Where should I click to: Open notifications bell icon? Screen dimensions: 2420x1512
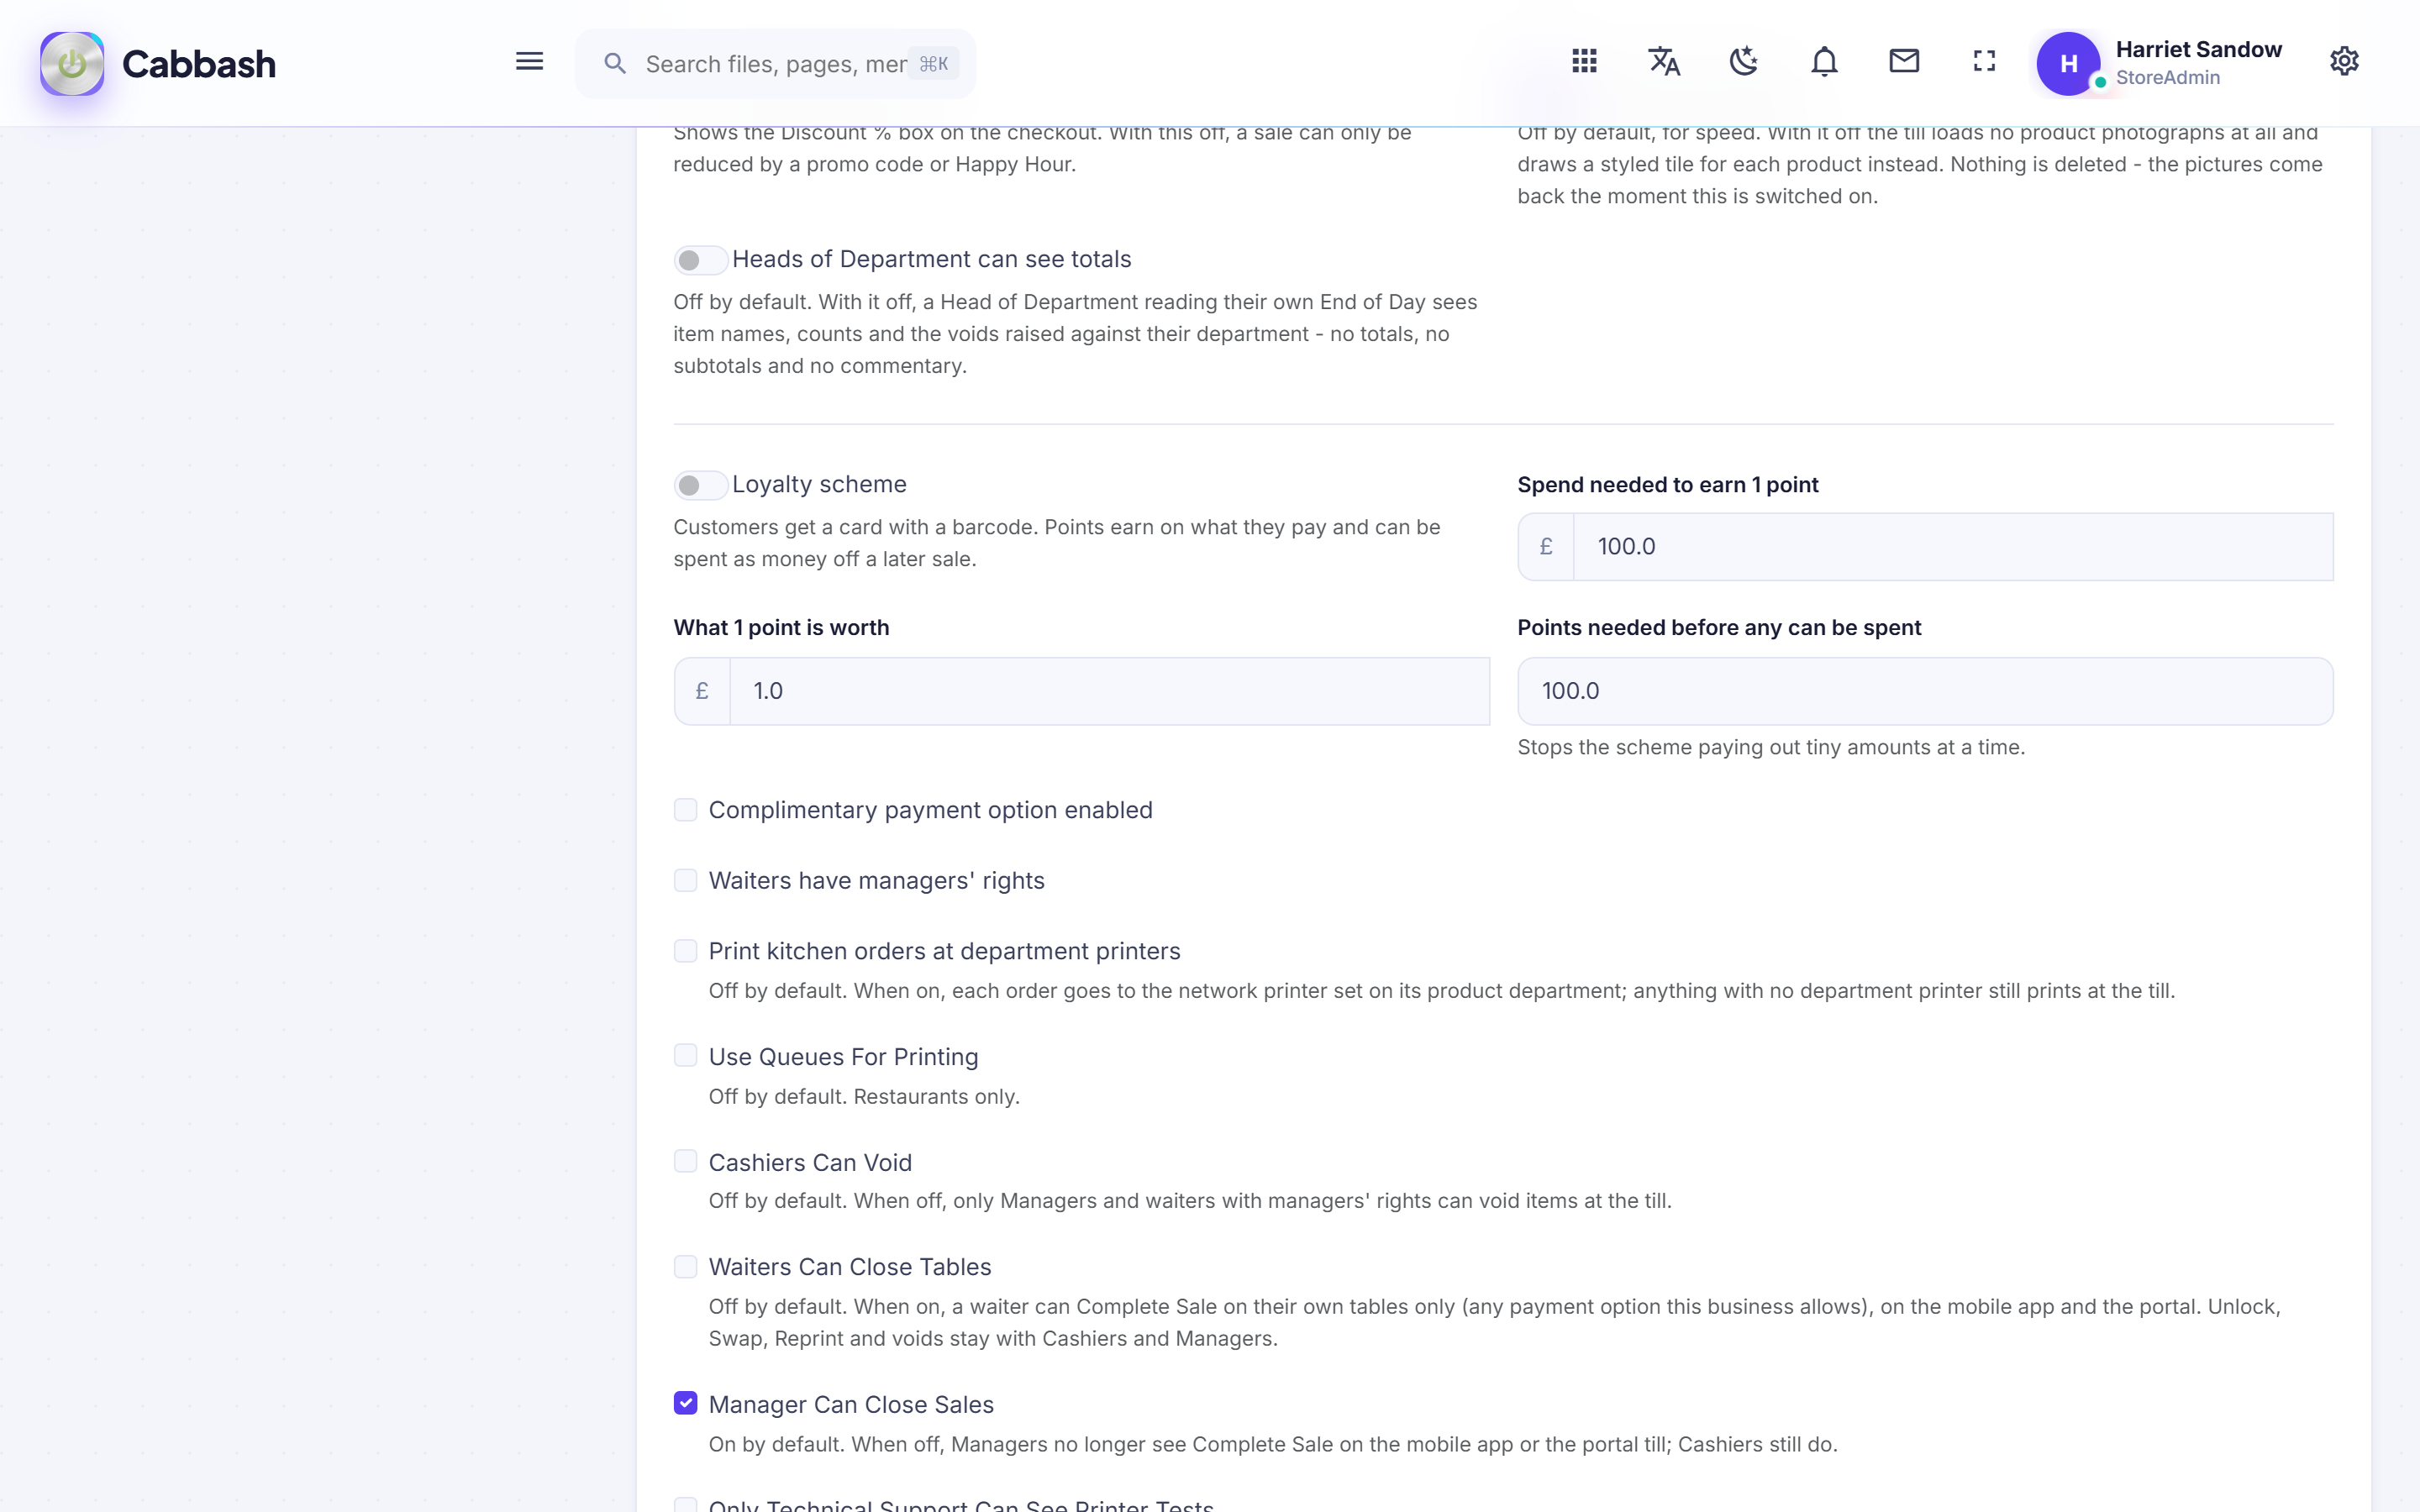pyautogui.click(x=1824, y=62)
